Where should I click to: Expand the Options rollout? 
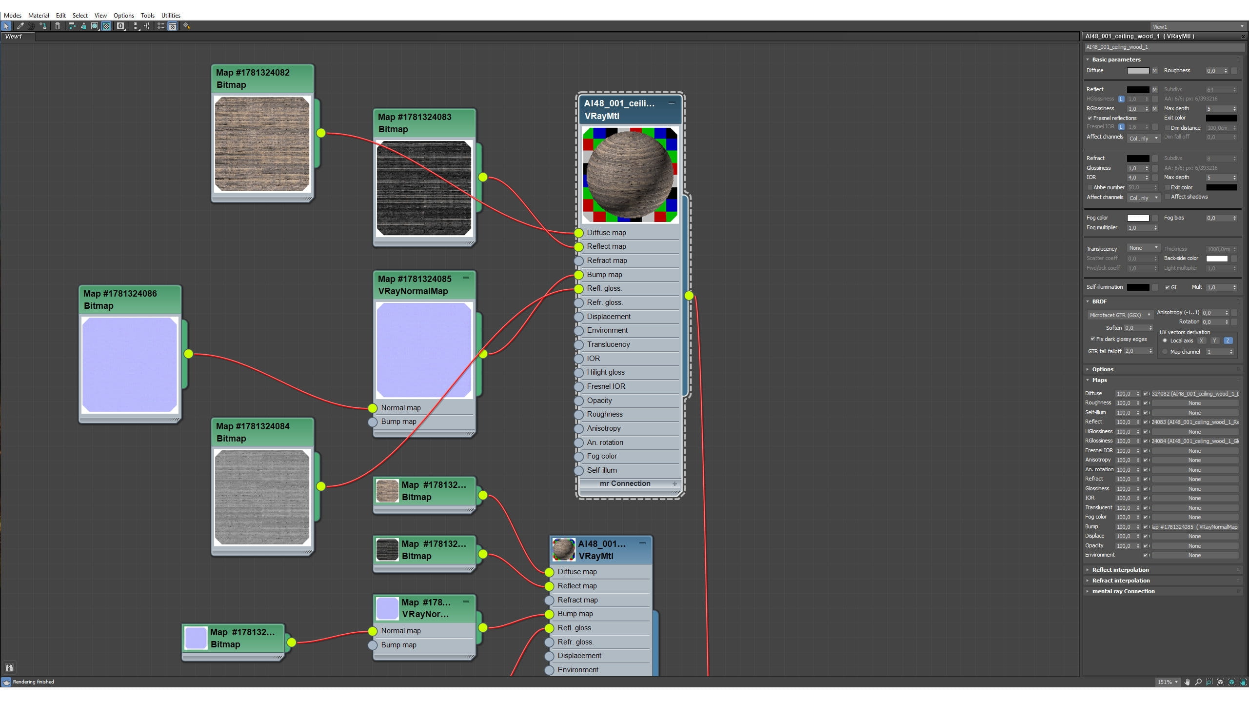click(x=1102, y=369)
